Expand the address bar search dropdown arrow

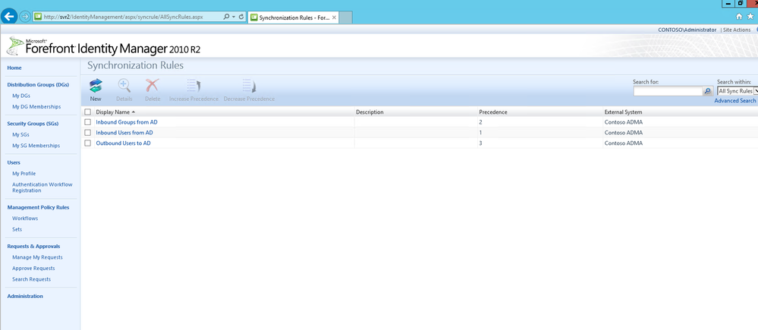tap(234, 17)
